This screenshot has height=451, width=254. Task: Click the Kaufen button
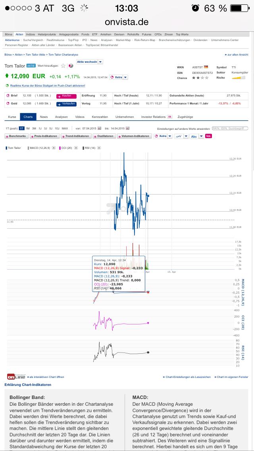66,96
